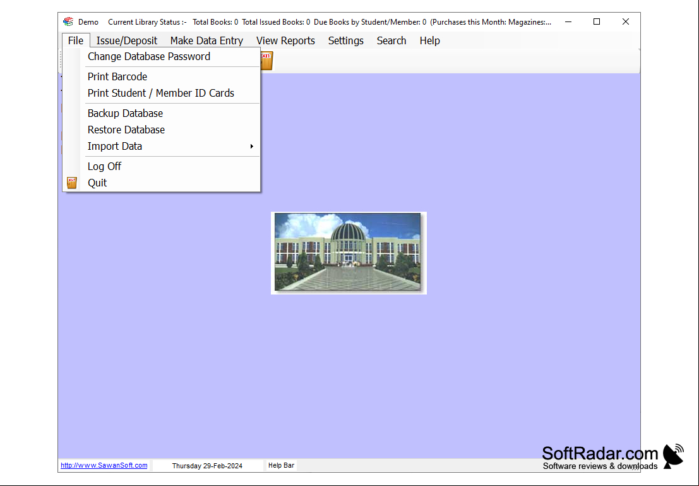Click the Current Library Status title text
The width and height of the screenshot is (699, 486).
coord(148,22)
